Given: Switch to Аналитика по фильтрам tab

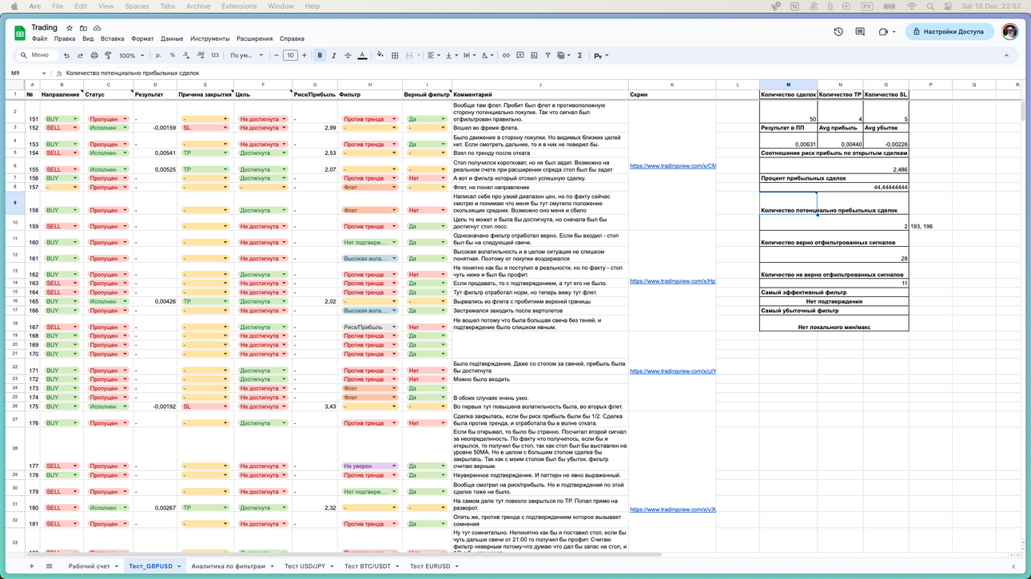Looking at the screenshot, I should click(x=228, y=566).
